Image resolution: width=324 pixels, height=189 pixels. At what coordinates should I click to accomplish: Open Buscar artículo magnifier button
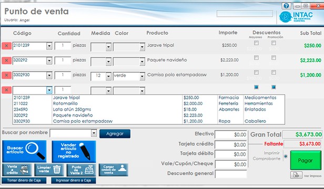(24, 151)
